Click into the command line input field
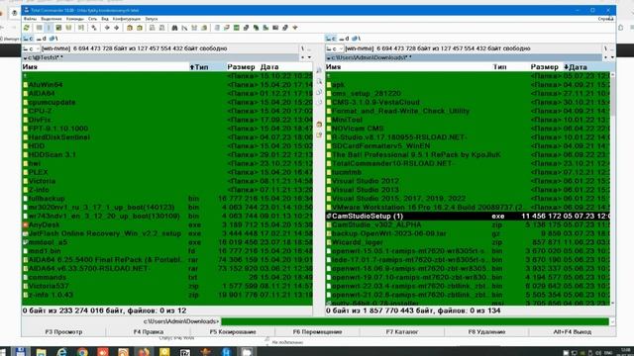634x356 pixels. 415,321
